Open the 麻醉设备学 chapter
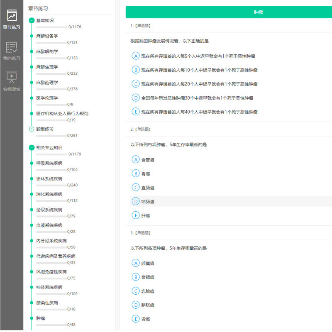This screenshot has height=332, width=332. pyautogui.click(x=47, y=36)
